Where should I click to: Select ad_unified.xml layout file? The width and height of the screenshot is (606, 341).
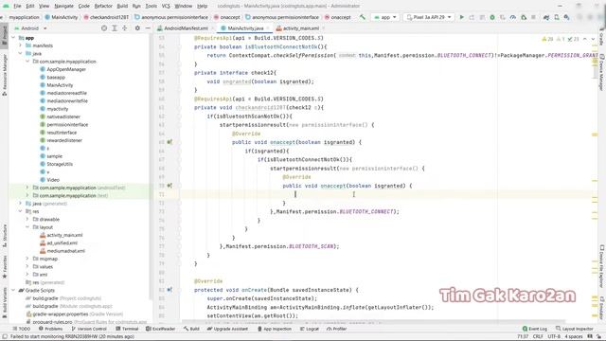tap(59, 242)
